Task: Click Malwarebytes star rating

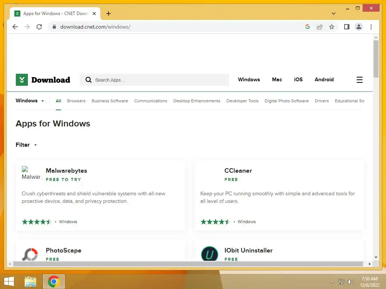Action: (x=36, y=222)
